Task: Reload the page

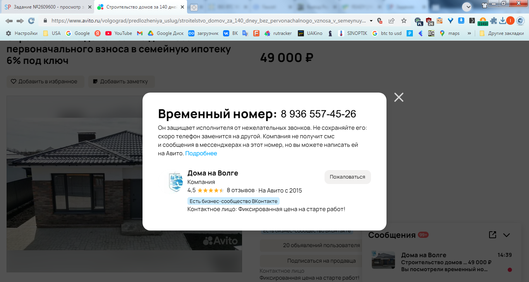Action: pos(31,21)
